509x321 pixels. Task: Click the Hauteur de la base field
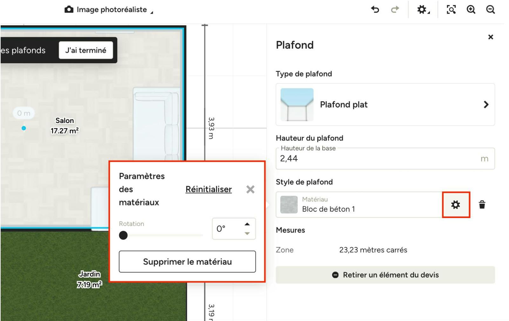(378, 159)
